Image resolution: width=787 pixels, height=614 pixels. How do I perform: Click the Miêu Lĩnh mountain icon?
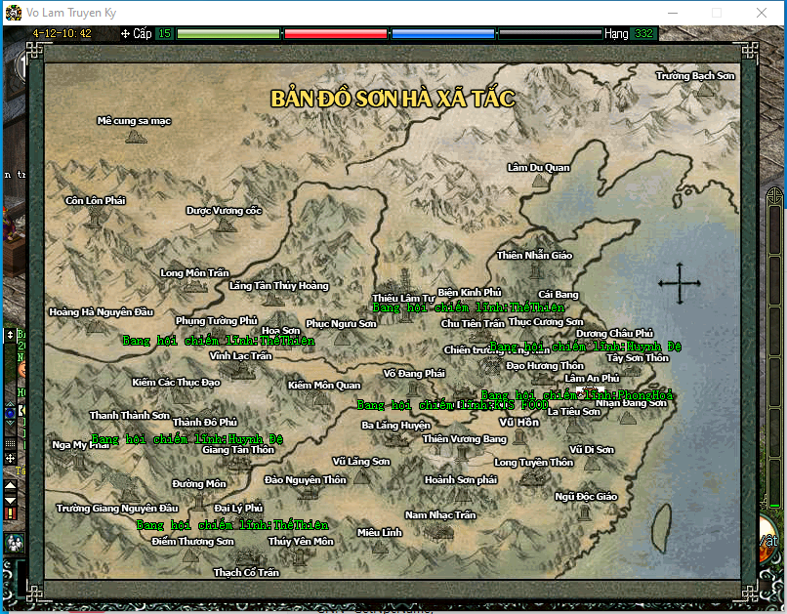pos(380,546)
